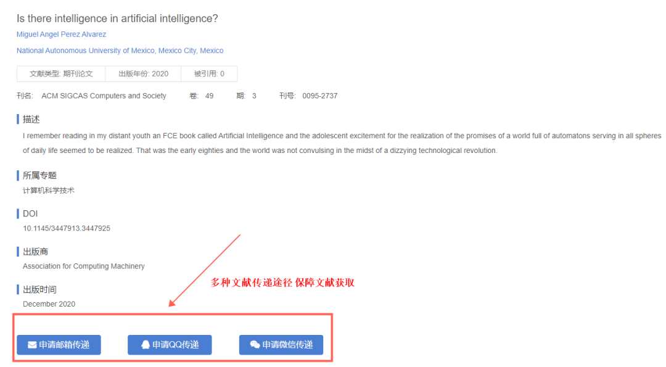Click the December 2020 publication date
Image resolution: width=666 pixels, height=367 pixels.
(x=49, y=304)
